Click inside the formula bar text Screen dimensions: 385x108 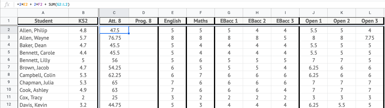[x=42, y=4]
